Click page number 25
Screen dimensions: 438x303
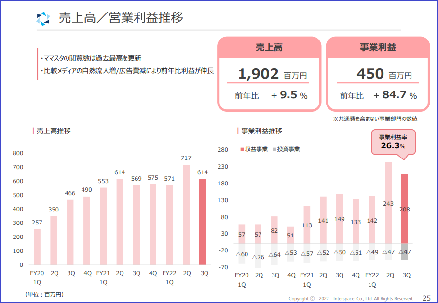click(x=427, y=298)
